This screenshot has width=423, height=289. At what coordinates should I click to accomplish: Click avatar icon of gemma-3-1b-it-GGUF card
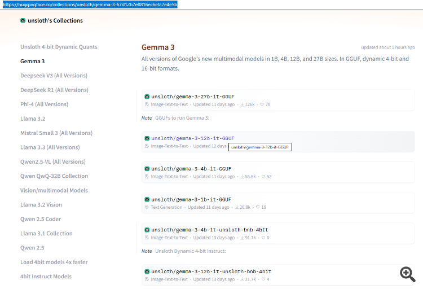point(147,200)
